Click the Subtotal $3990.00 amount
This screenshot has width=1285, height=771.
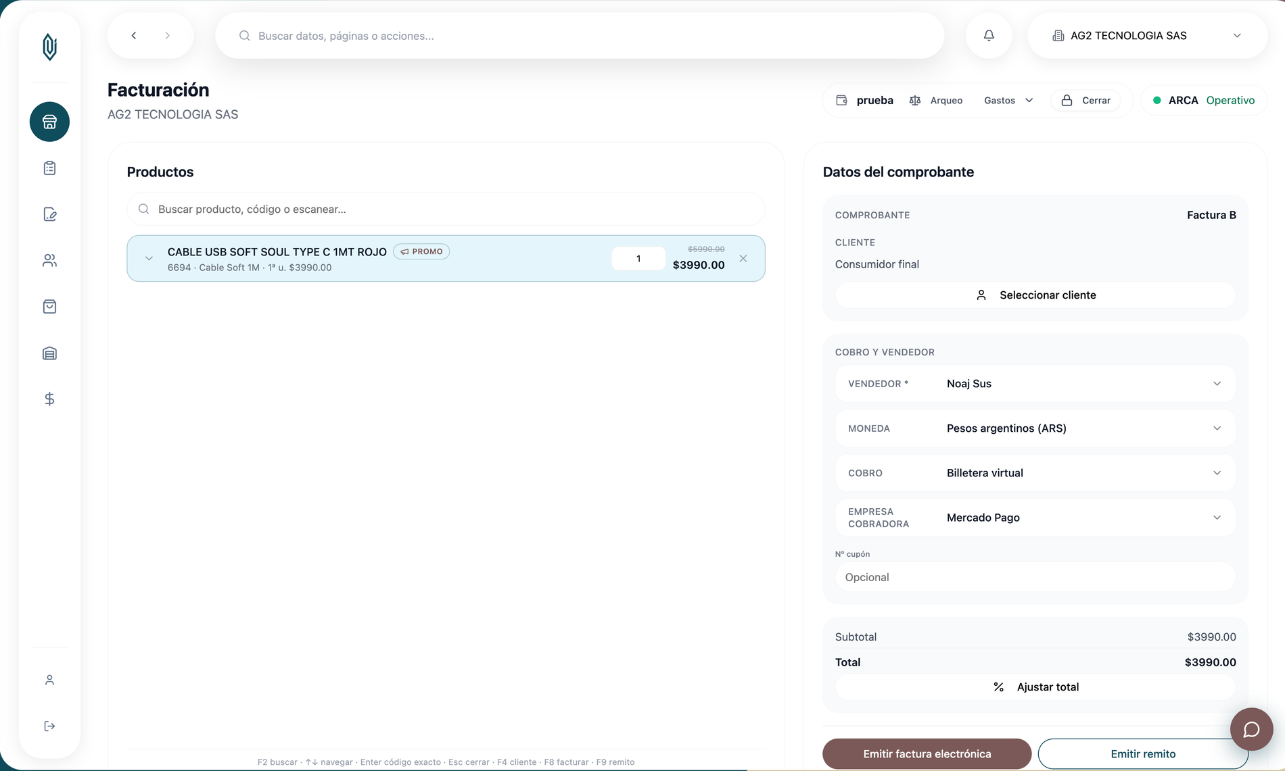(x=1211, y=637)
